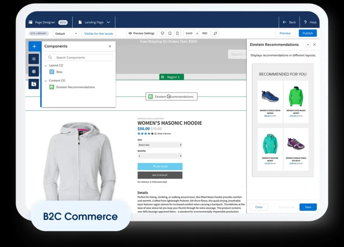
Task: Select mobile phone preview icon
Action: pos(177,33)
